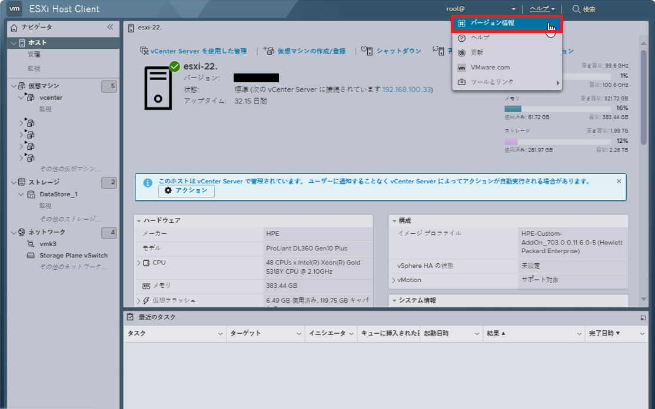Select 仮想マシン in the navigator
The image size is (655, 409).
[44, 86]
